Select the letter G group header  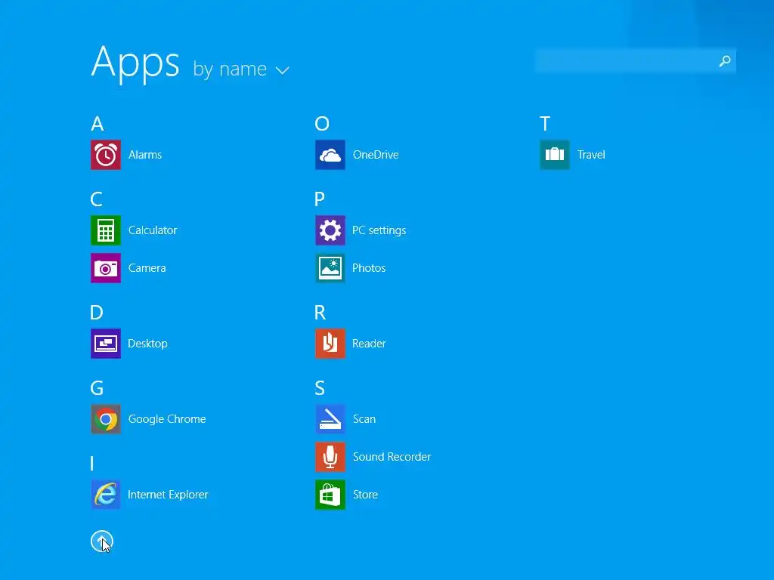(x=97, y=388)
